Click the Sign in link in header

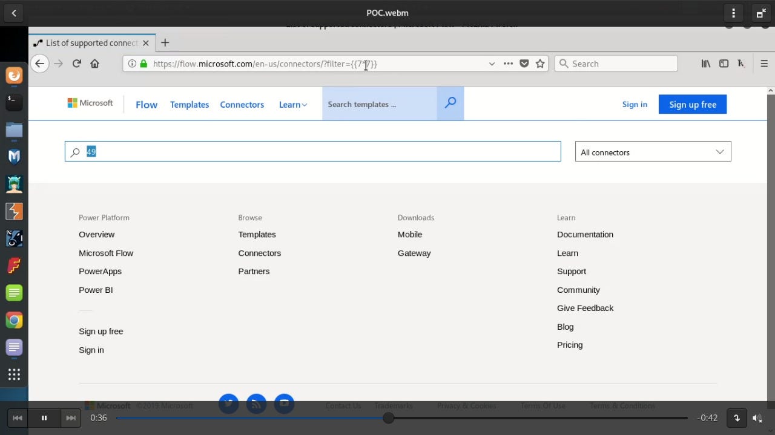coord(635,105)
